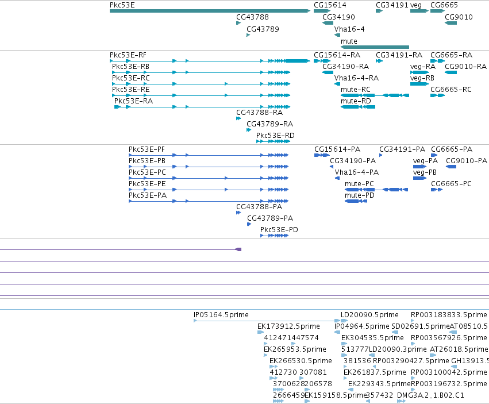Select the Pkc53E-RE transcript label

(130, 90)
